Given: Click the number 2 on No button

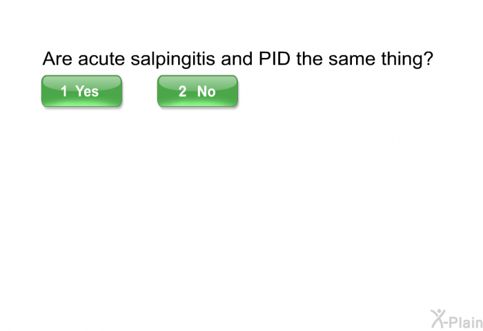Looking at the screenshot, I should coord(182,91).
